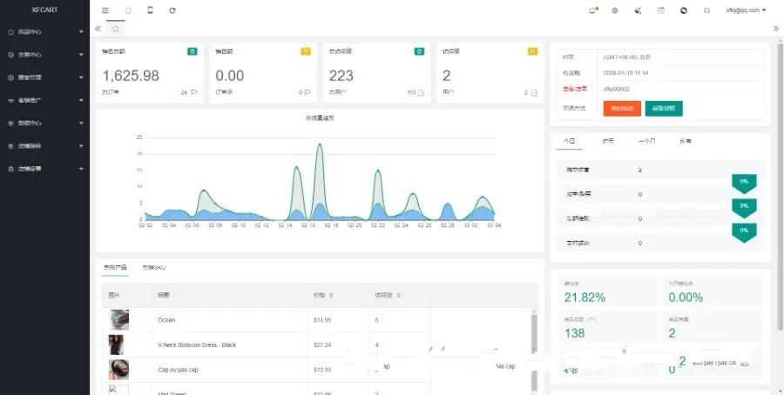Select the home page tab below toolbar
This screenshot has width=784, height=395.
[116, 29]
